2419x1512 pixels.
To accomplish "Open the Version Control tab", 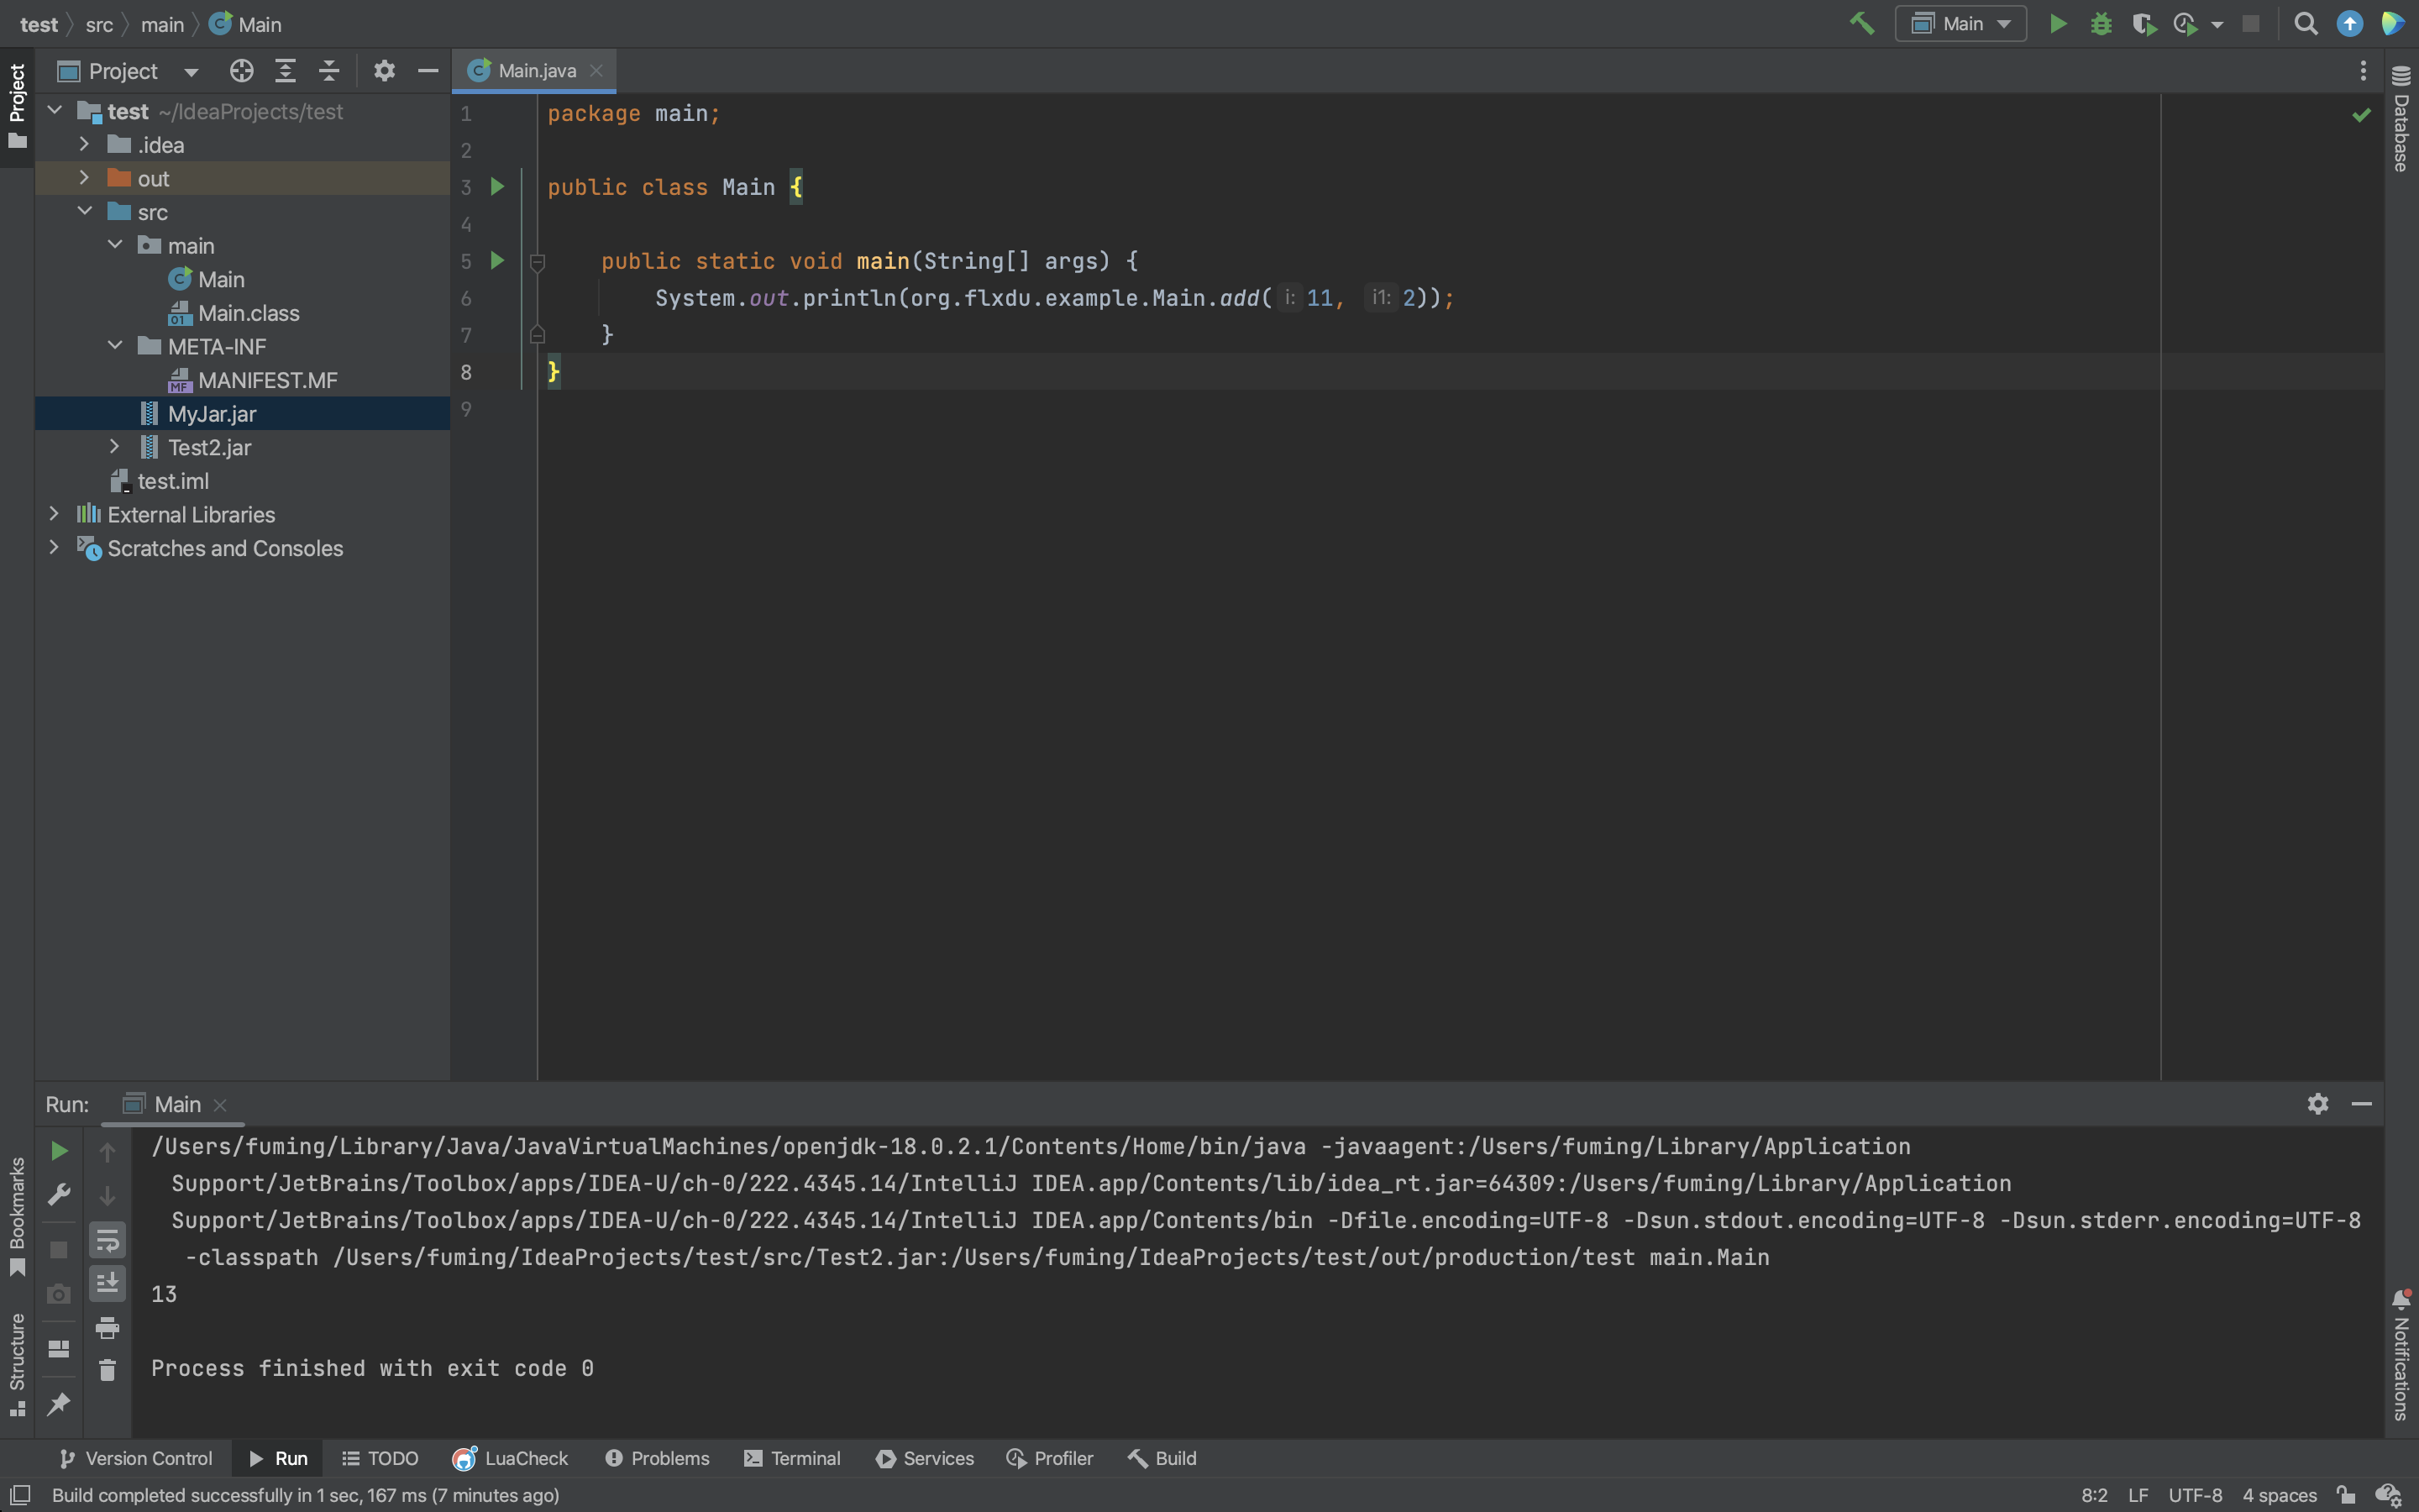I will click(x=136, y=1458).
